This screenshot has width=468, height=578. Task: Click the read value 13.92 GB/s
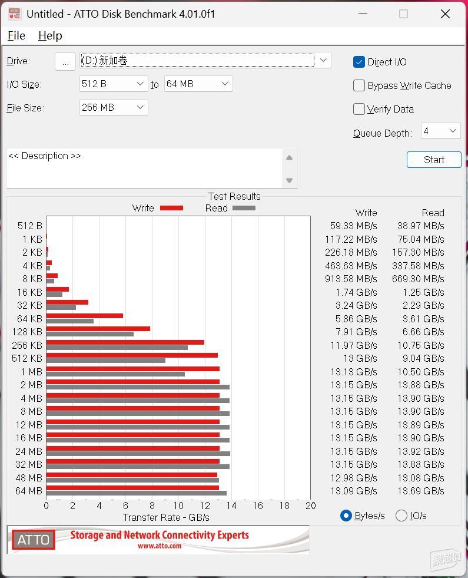[421, 451]
